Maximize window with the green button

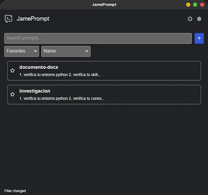[x=195, y=5]
